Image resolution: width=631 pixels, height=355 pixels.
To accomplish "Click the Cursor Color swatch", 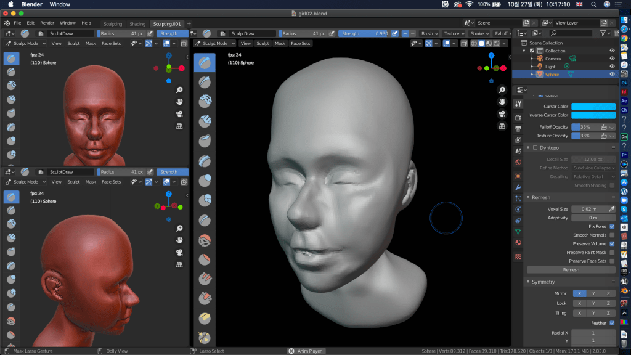I will [x=593, y=107].
